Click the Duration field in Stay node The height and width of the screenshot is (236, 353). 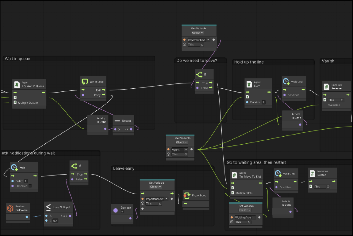[263, 102]
